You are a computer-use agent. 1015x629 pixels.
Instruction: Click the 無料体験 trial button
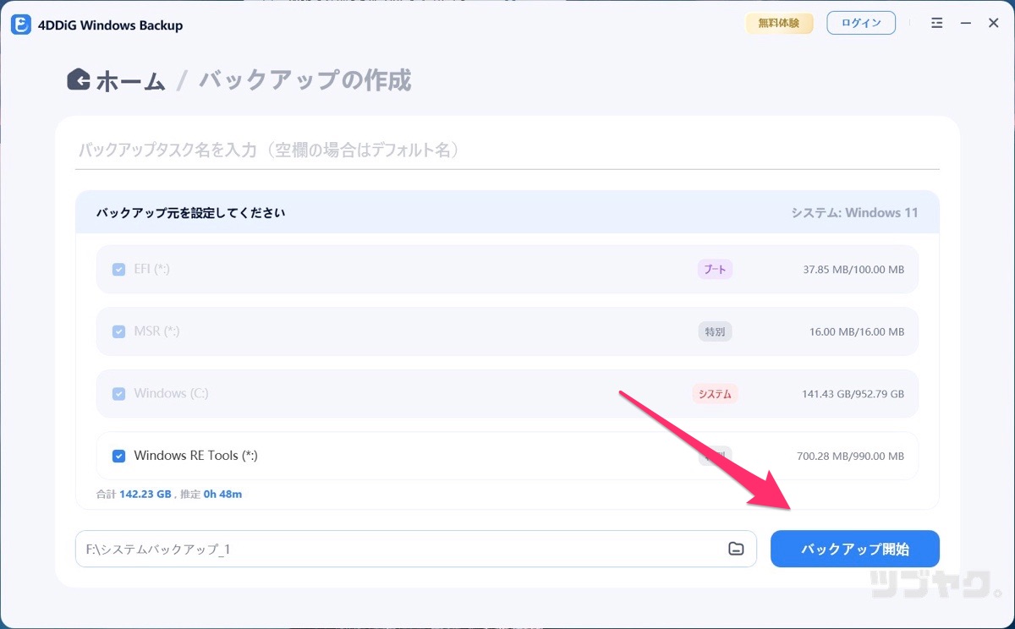(x=779, y=23)
